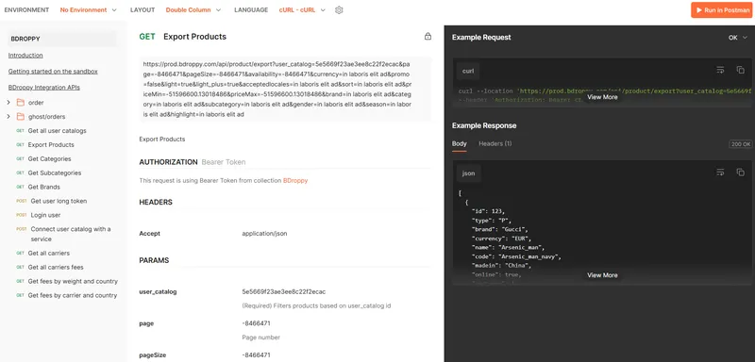Select Export Products in the sidebar
Image resolution: width=755 pixels, height=362 pixels.
coord(51,144)
